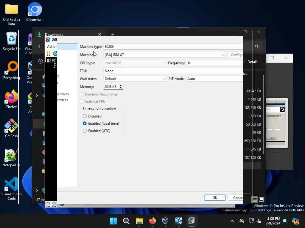
Task: Expand the Wait states dropdown showing Default
Action: [135, 79]
